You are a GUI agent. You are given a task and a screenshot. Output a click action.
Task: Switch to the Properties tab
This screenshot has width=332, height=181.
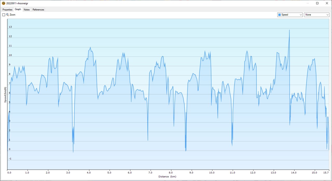[x=8, y=10]
